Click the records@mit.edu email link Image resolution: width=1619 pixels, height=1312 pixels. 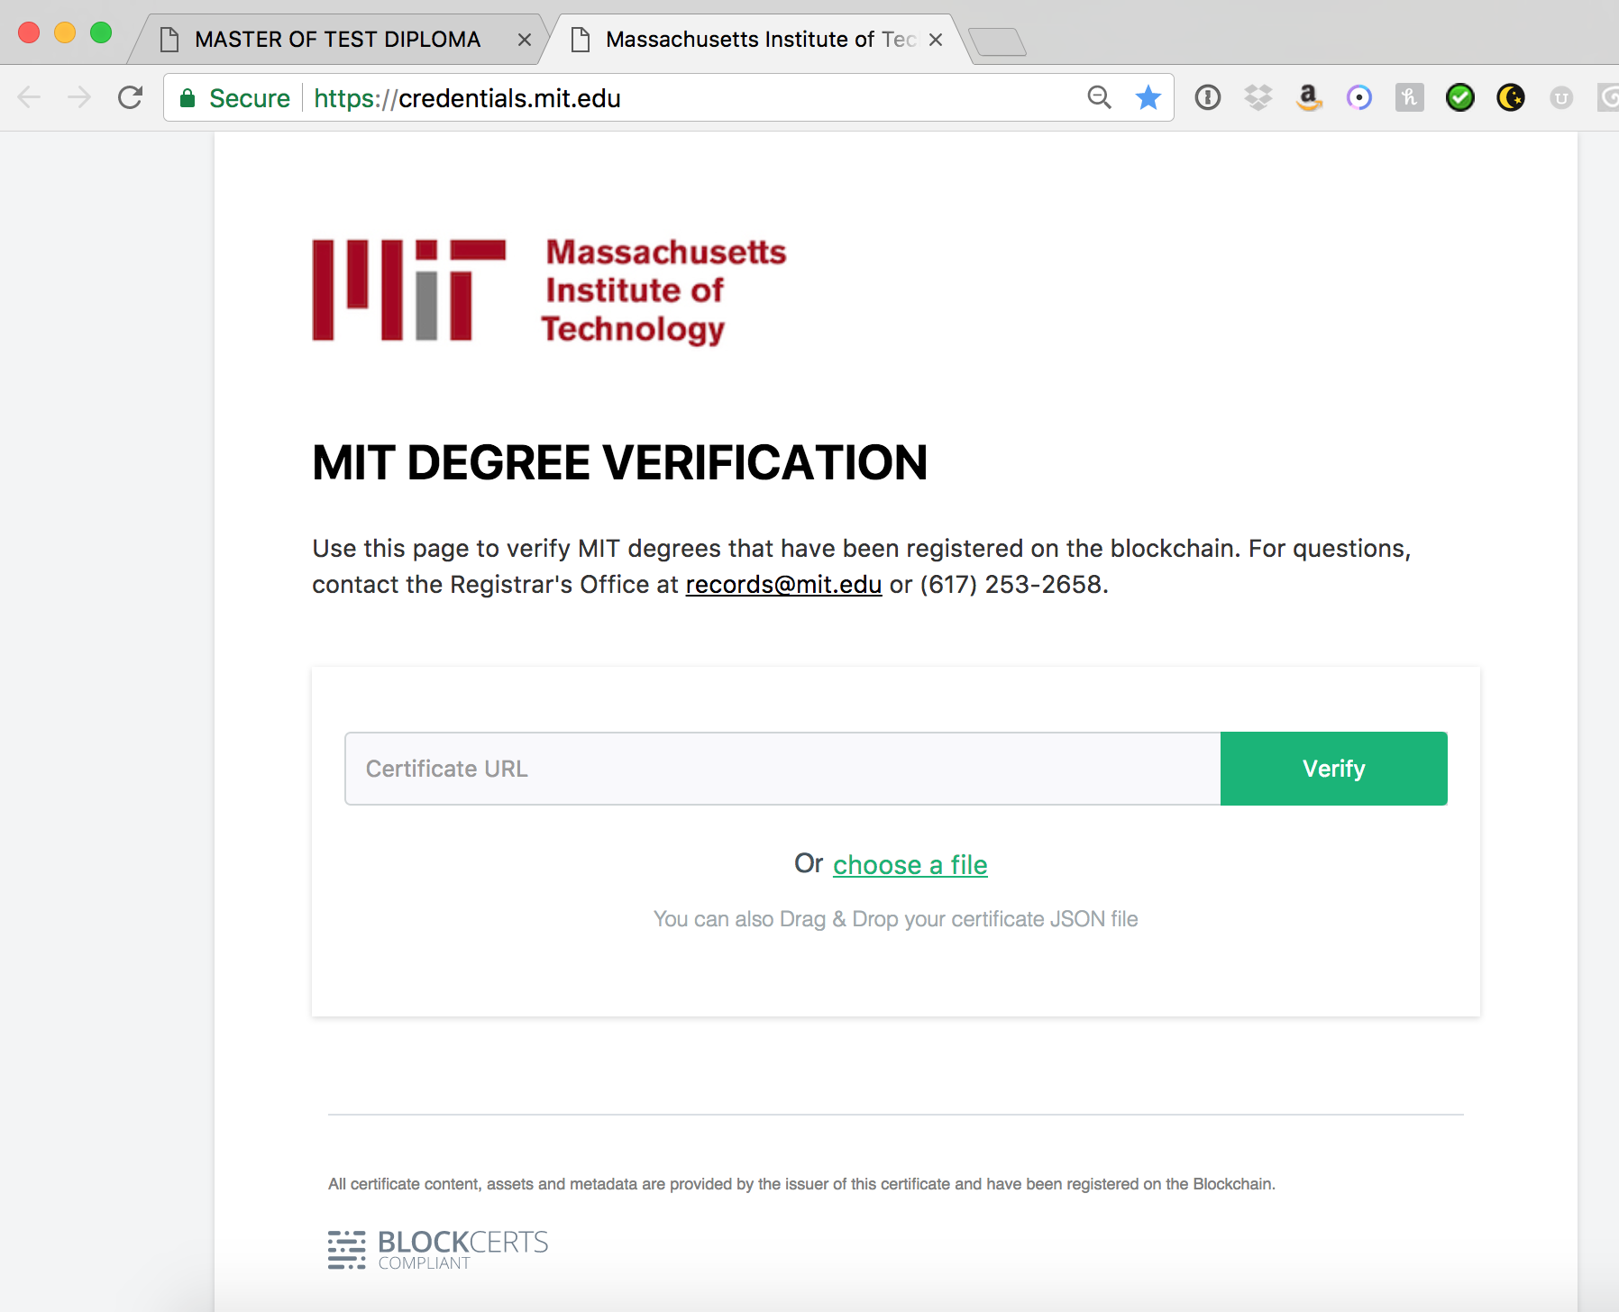tap(783, 585)
